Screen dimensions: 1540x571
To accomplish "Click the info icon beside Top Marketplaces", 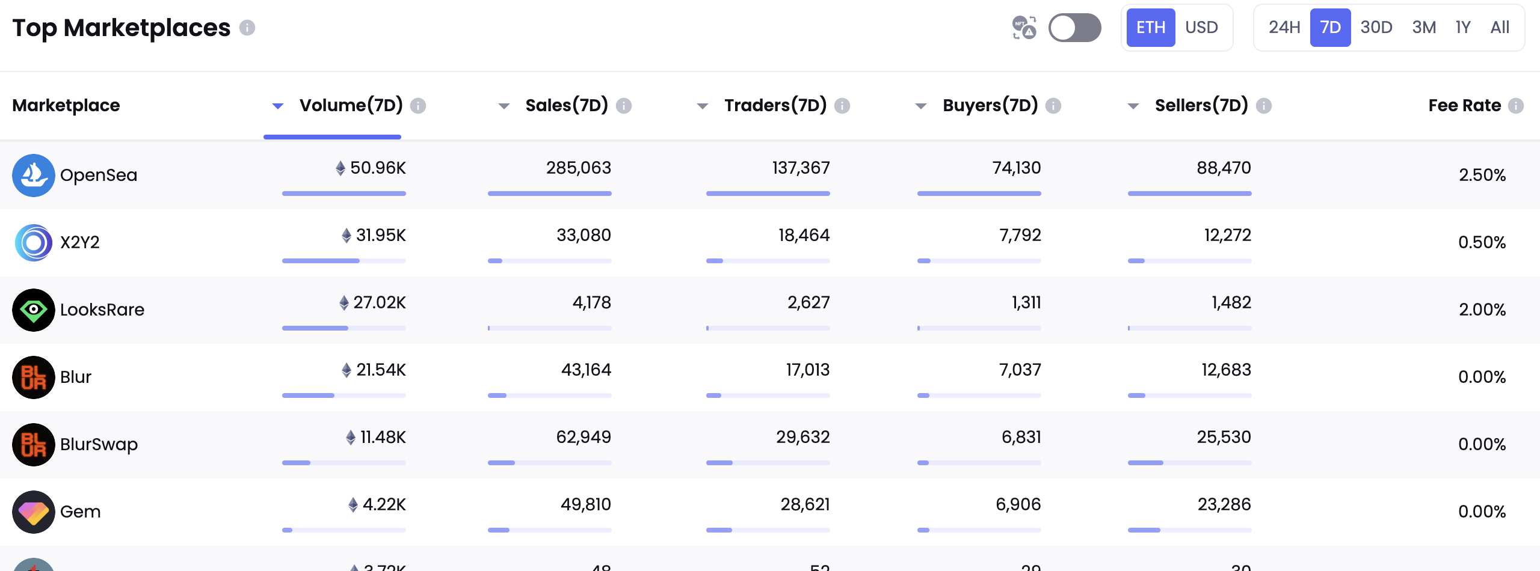I will [x=247, y=28].
